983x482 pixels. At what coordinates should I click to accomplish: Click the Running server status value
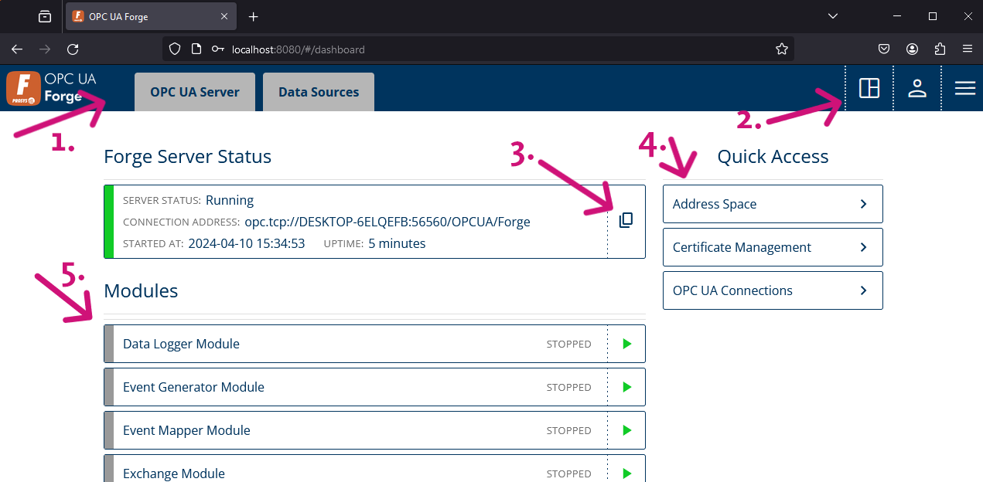tap(230, 200)
